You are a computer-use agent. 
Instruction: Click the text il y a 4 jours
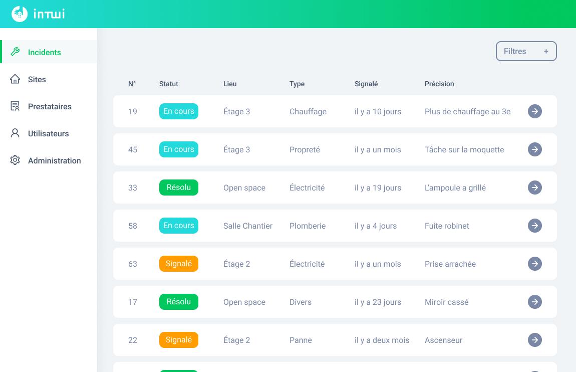click(x=376, y=226)
